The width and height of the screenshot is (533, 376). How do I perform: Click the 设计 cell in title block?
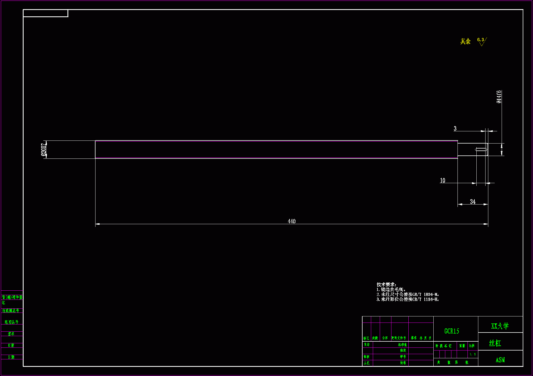(x=367, y=345)
